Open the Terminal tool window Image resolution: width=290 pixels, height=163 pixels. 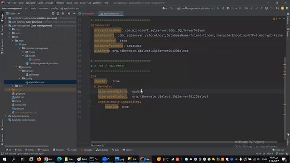58,150
